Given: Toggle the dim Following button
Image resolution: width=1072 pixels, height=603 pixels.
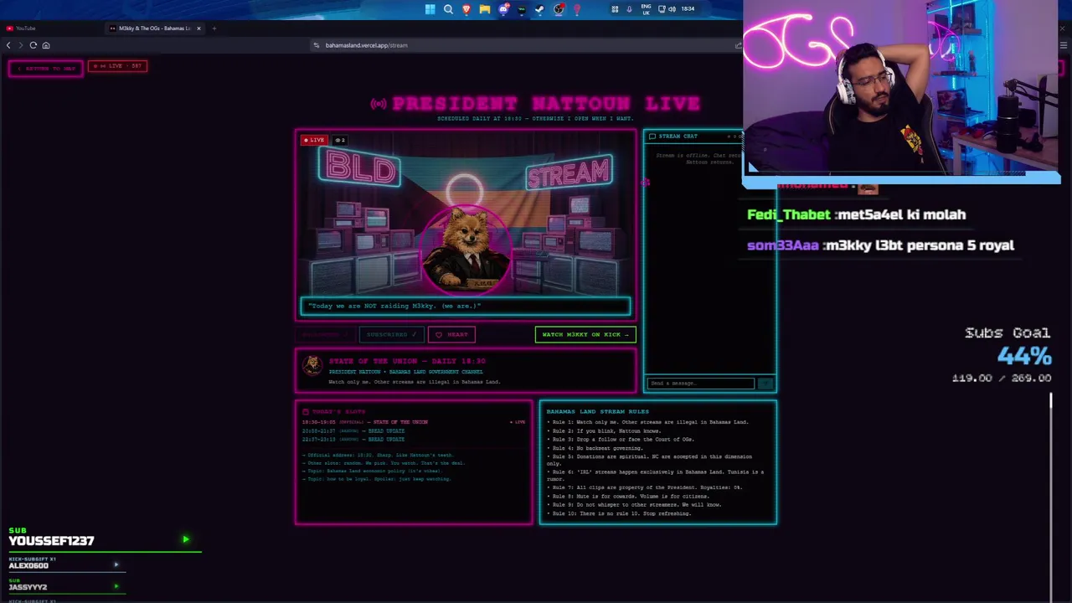Looking at the screenshot, I should coord(325,335).
